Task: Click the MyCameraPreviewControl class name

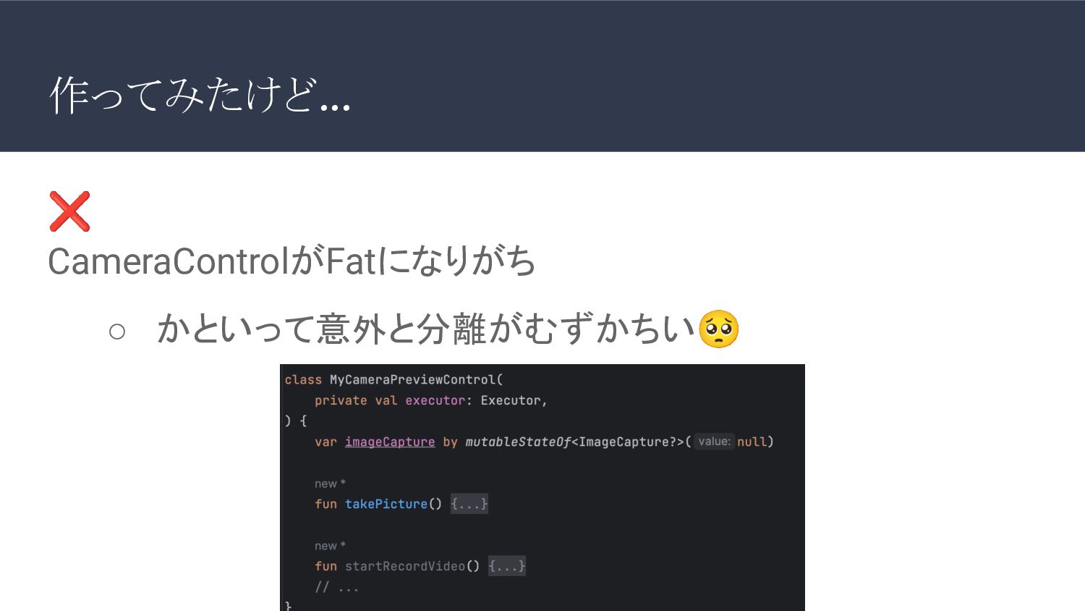Action: (x=412, y=379)
